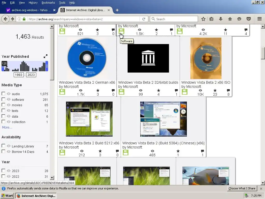
Task: Open the Firefox hamburger menu
Action: pyautogui.click(x=260, y=19)
